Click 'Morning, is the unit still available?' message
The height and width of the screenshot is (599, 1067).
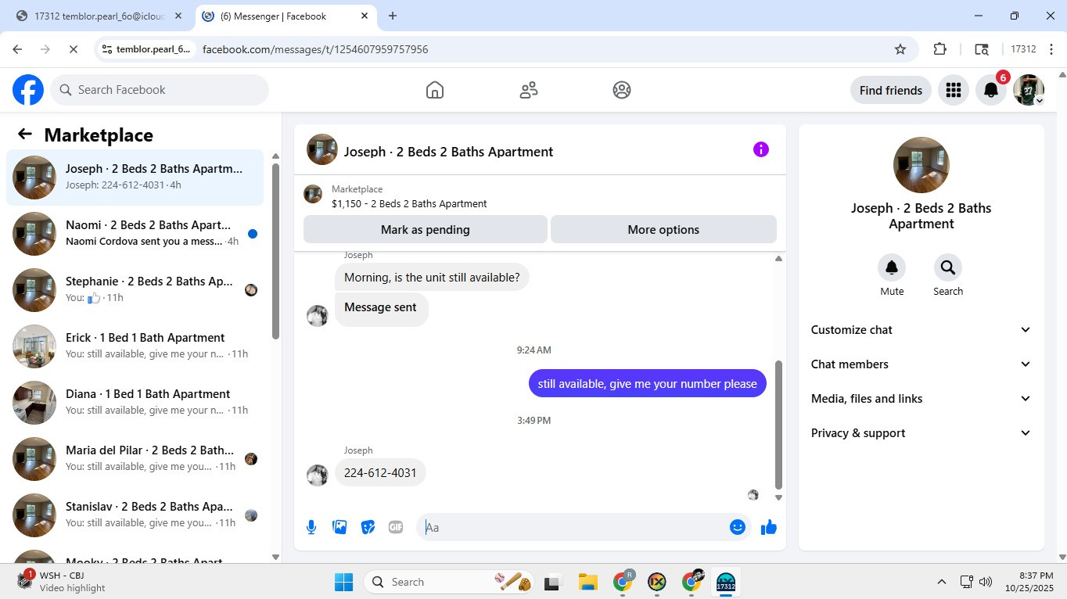click(432, 278)
